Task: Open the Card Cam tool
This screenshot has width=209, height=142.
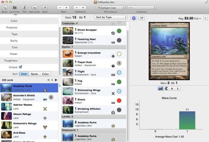Action: (x=14, y=8)
